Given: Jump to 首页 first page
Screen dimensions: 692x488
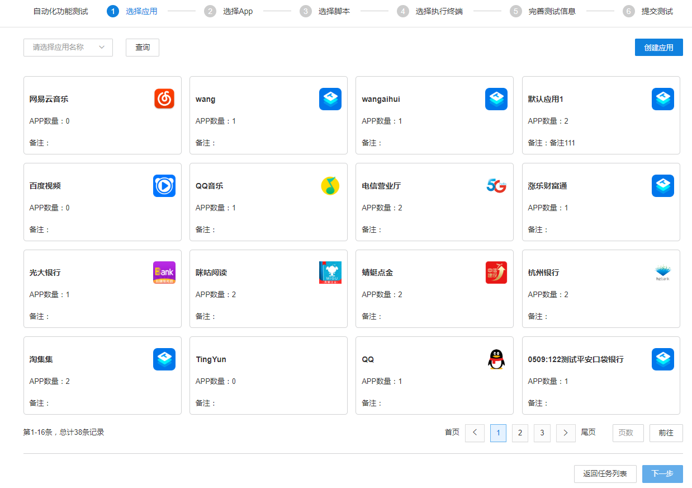Looking at the screenshot, I should point(452,433).
